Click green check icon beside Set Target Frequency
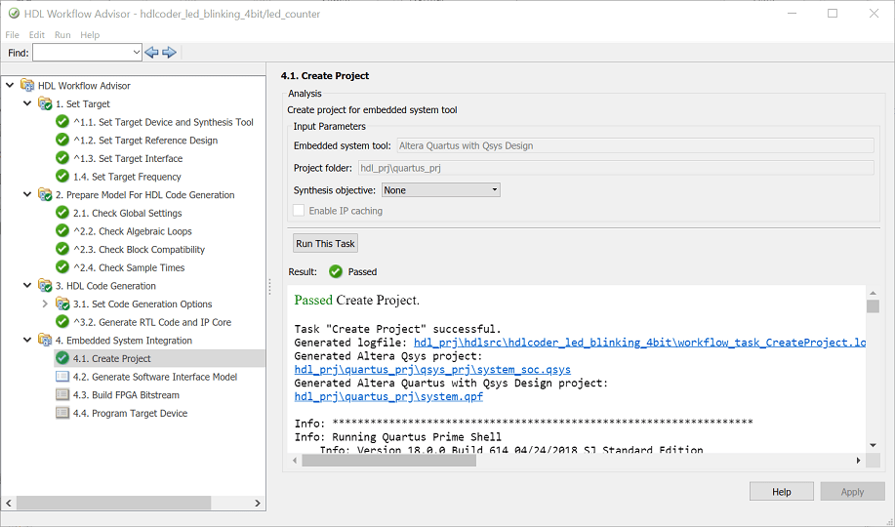Viewport: 895px width, 527px height. [x=62, y=177]
